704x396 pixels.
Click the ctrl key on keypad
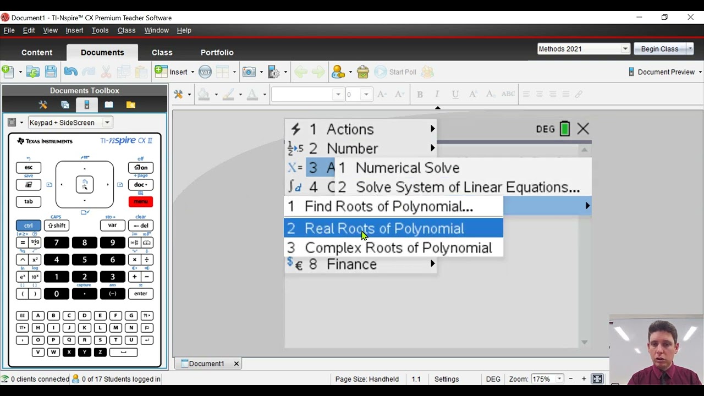29,226
